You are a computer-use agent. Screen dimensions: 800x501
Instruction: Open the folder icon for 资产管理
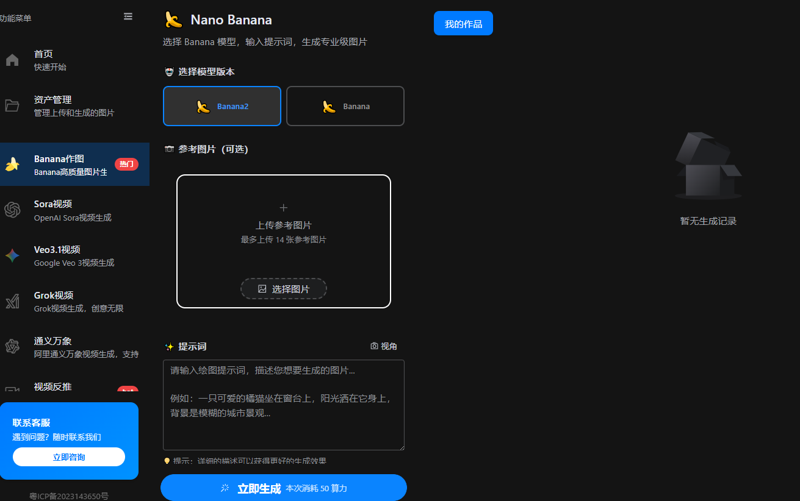(x=12, y=105)
